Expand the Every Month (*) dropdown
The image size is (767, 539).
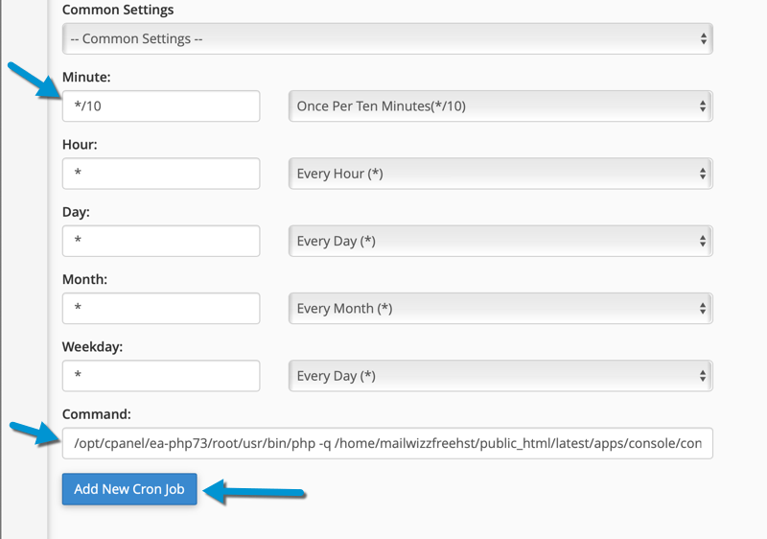pos(500,309)
